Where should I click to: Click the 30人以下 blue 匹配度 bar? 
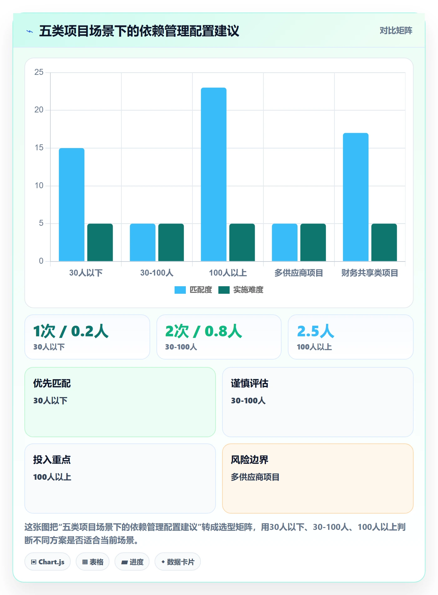[x=72, y=204]
